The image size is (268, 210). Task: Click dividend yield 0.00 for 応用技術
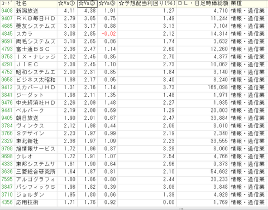click(169, 202)
